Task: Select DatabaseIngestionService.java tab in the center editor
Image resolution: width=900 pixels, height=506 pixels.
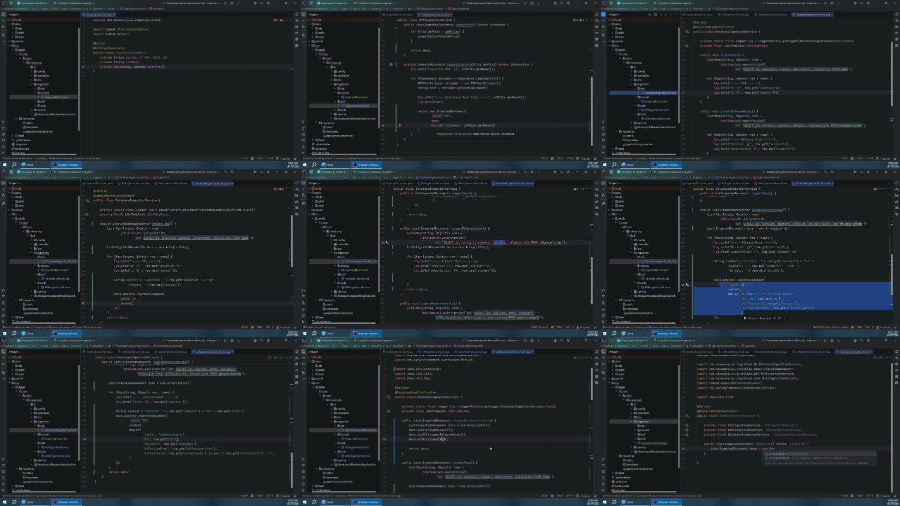Action: pos(513,183)
